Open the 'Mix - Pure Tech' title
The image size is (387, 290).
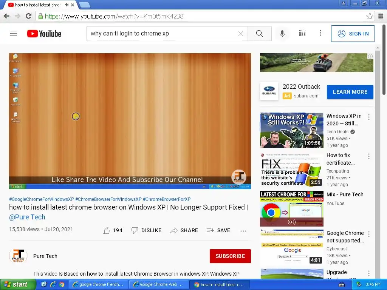pyautogui.click(x=345, y=194)
